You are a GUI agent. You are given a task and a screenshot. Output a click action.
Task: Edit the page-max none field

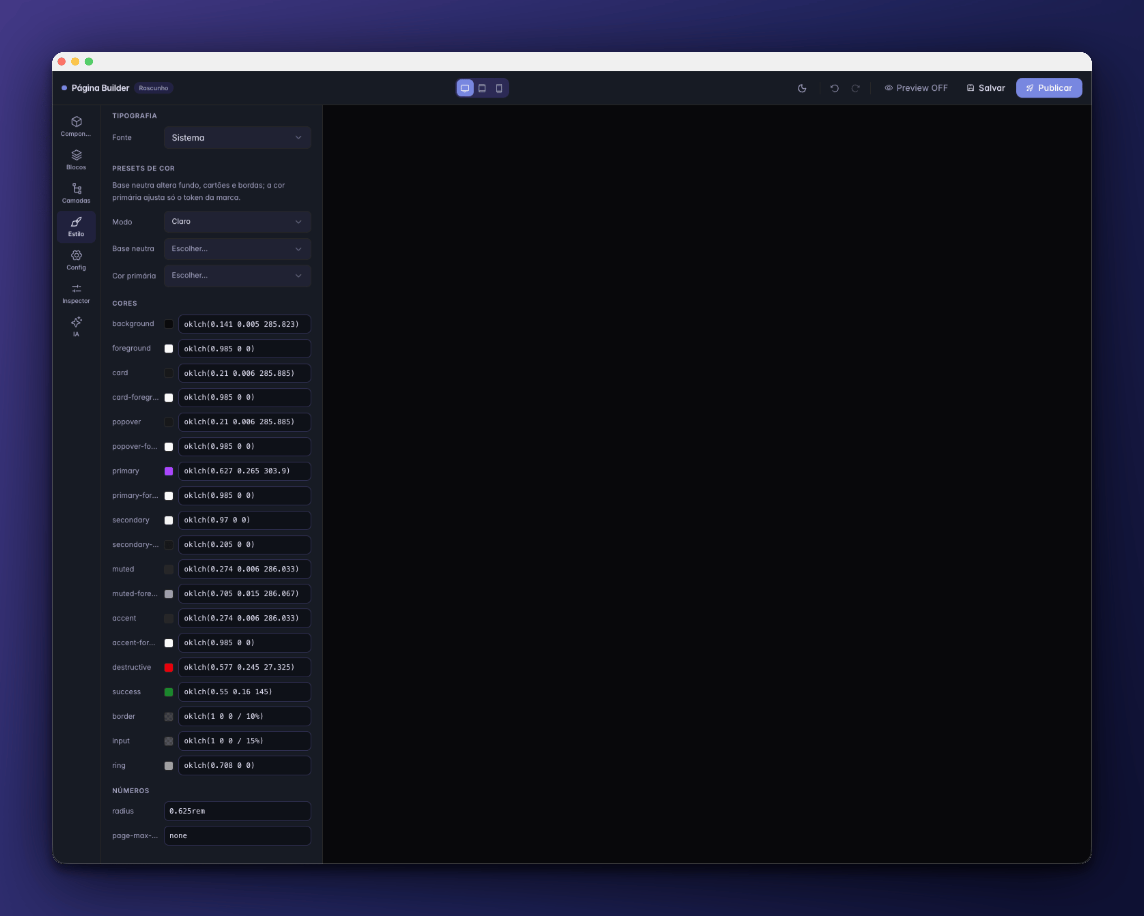click(x=237, y=836)
